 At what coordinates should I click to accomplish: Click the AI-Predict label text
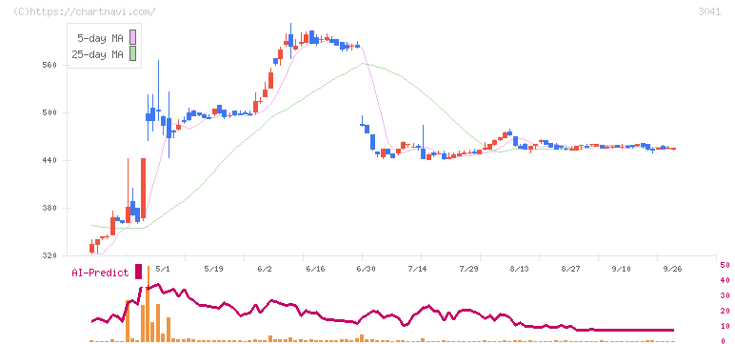pyautogui.click(x=100, y=273)
